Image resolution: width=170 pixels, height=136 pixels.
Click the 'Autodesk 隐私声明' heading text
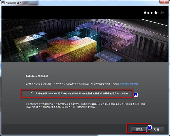[37, 76]
